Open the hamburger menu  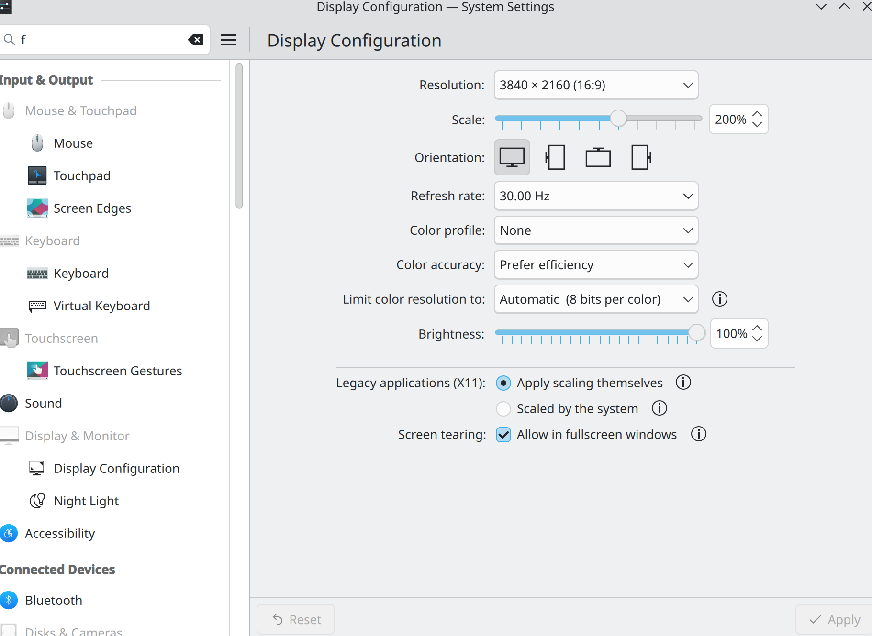[229, 40]
